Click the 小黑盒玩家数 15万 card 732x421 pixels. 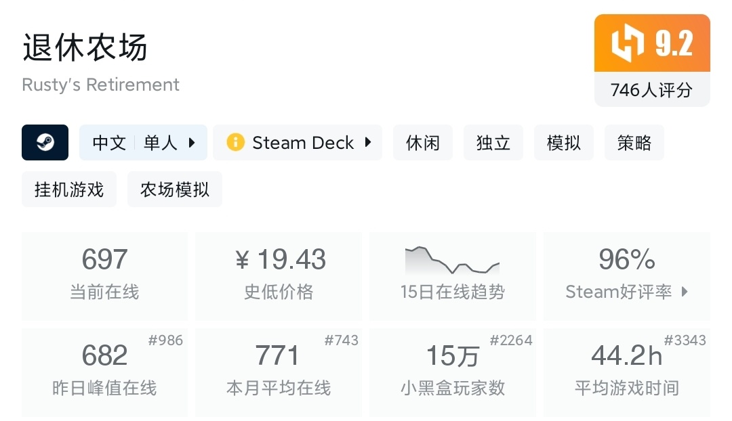(x=452, y=372)
